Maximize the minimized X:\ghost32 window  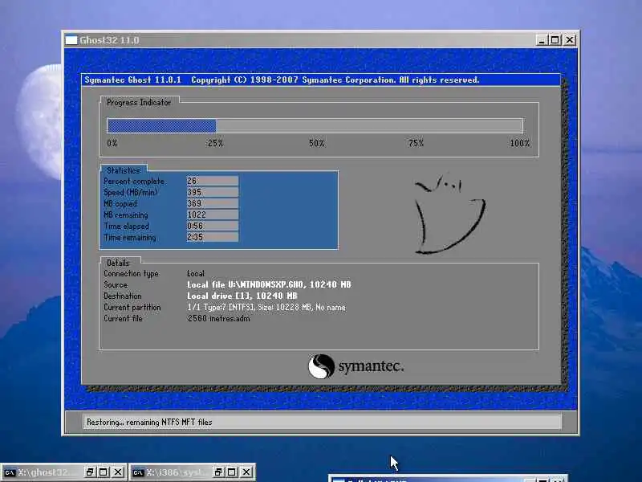coord(104,472)
